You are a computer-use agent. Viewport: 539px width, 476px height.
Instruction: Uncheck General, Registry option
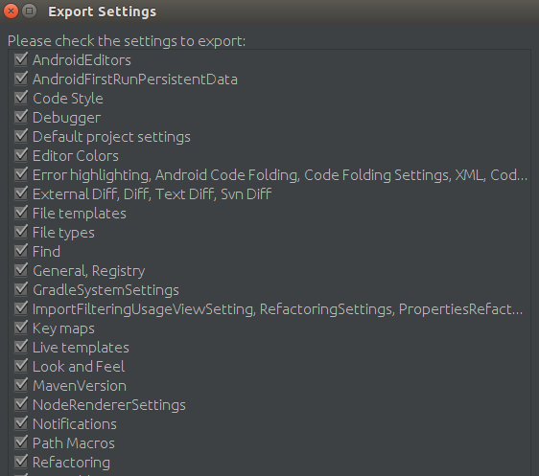pyautogui.click(x=21, y=270)
